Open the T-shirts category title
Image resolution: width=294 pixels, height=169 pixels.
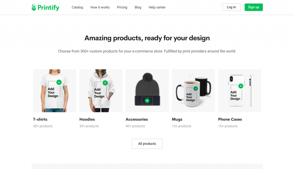pos(40,119)
